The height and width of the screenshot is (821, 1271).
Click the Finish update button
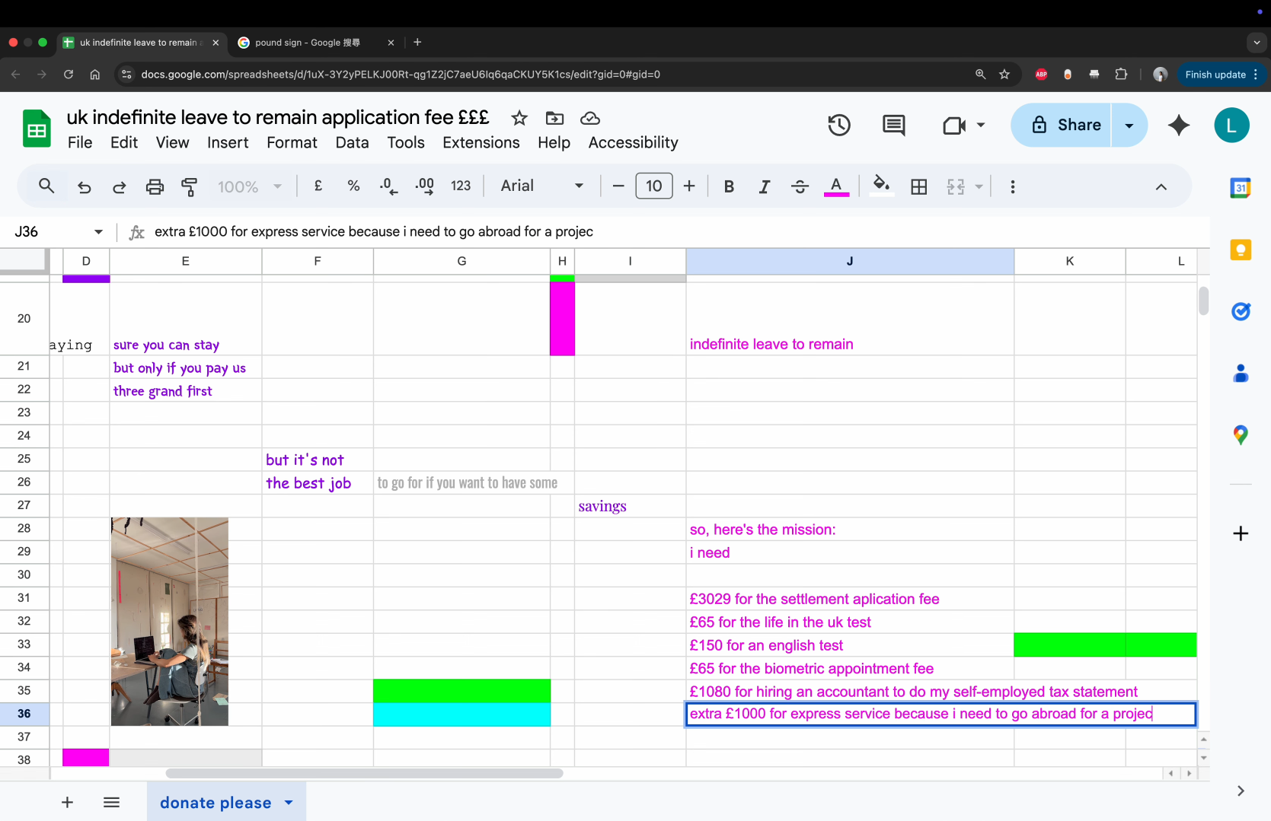(1215, 75)
